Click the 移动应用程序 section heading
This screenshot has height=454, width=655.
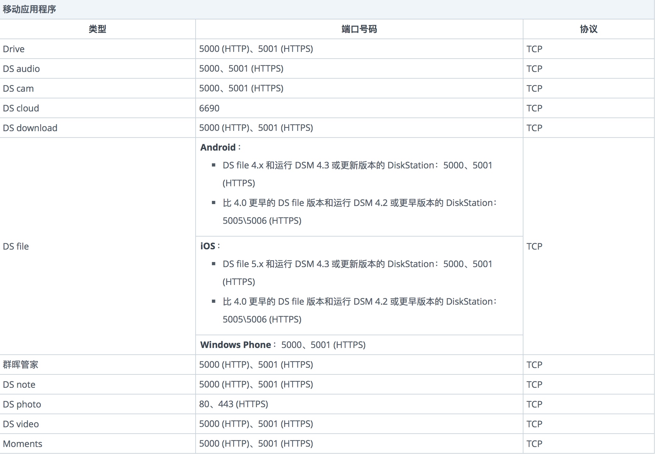click(29, 9)
